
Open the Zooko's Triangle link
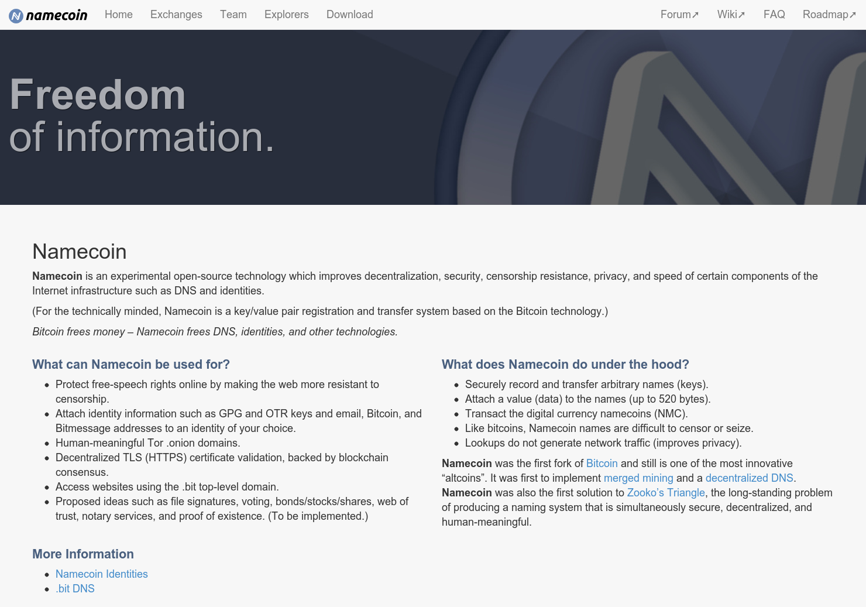pyautogui.click(x=665, y=492)
